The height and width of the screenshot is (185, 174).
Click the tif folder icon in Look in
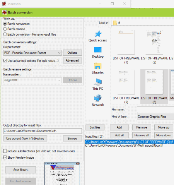point(115,23)
